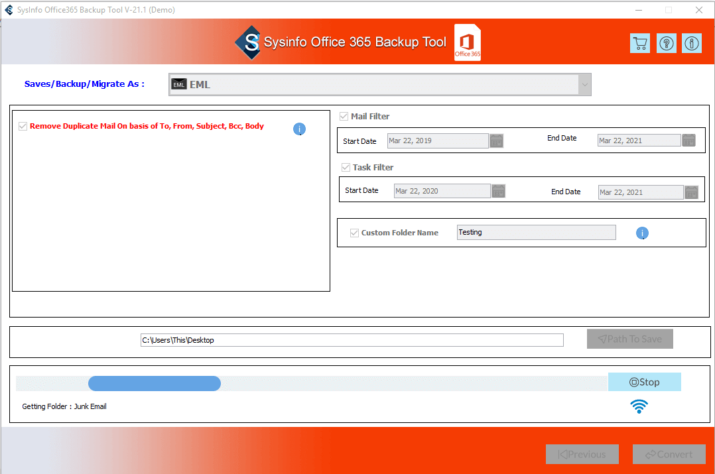Click Task Filter Start Date field Mar 22, 2020
This screenshot has width=715, height=474.
pyautogui.click(x=442, y=191)
